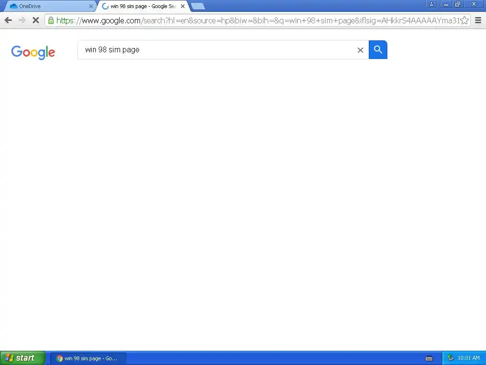Close the OneDrive tab
The height and width of the screenshot is (365, 486).
(91, 6)
